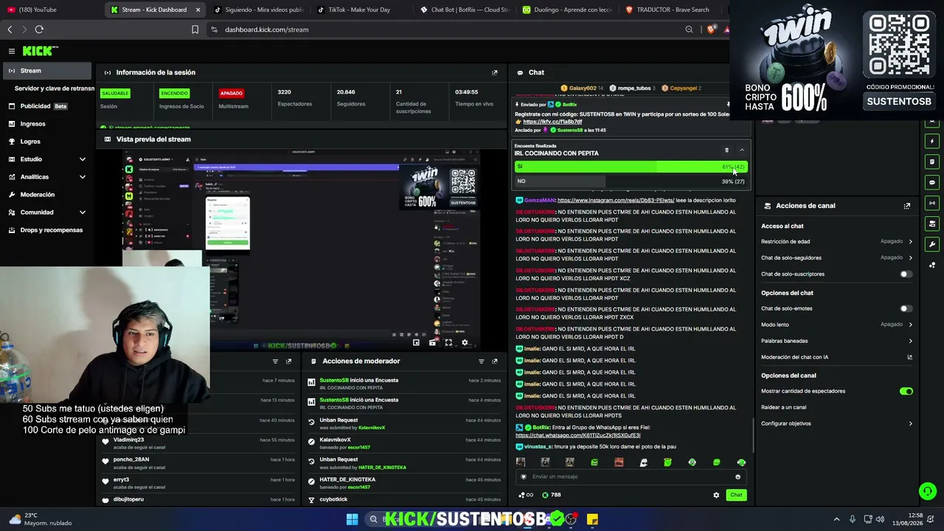Select the SI poll result bar
The height and width of the screenshot is (531, 944).
click(x=631, y=167)
